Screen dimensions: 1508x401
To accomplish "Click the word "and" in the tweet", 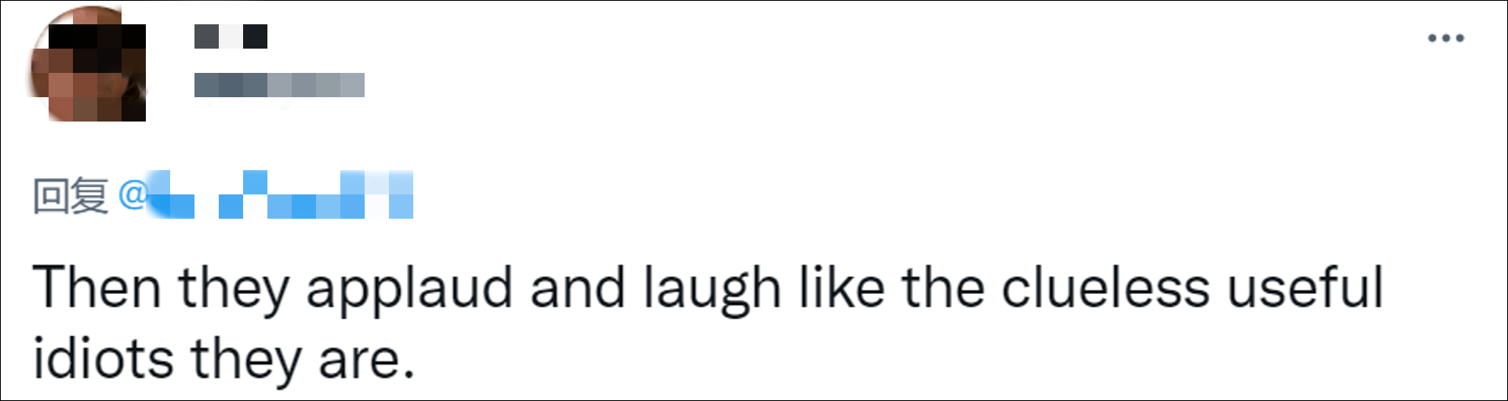I will 578,288.
